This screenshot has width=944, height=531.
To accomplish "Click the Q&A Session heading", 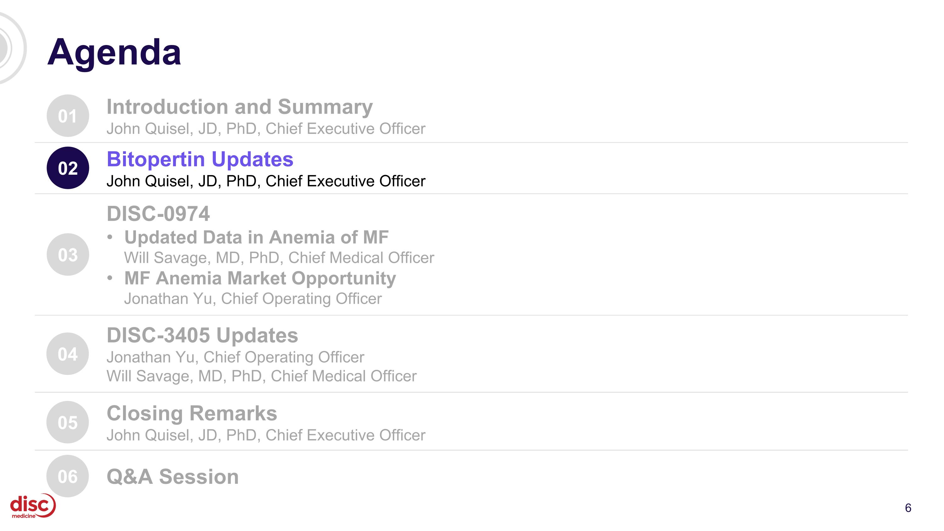I will tap(172, 477).
